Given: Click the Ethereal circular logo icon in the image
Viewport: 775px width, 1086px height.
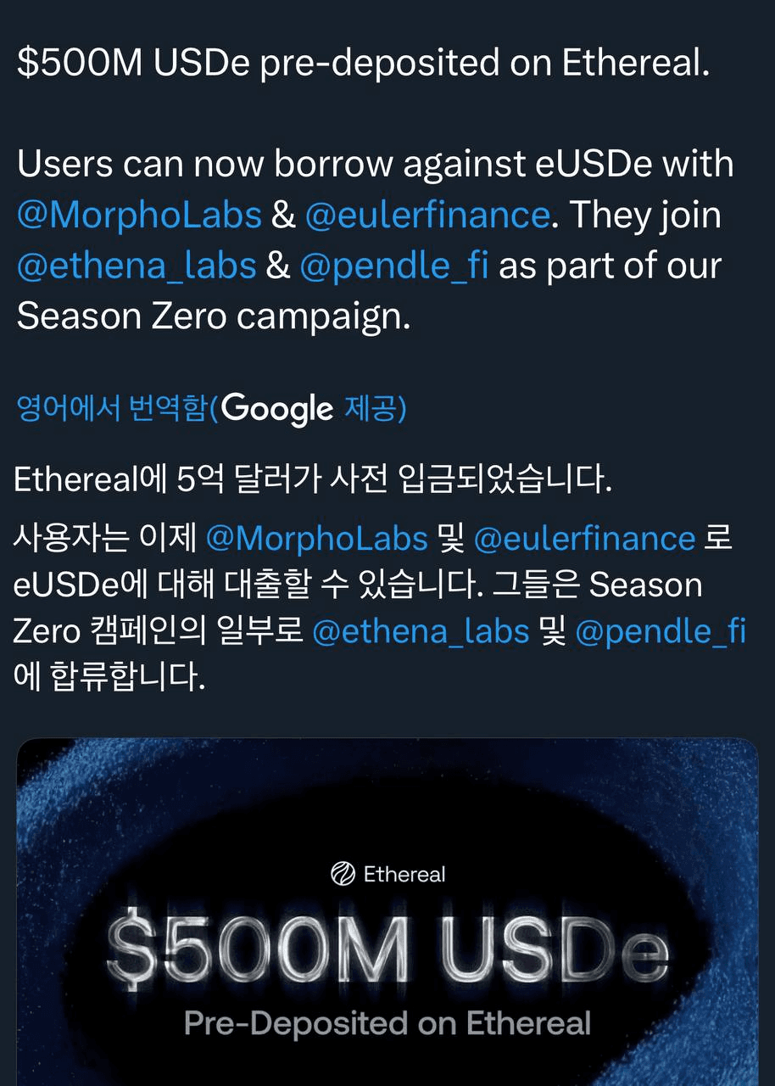Looking at the screenshot, I should (x=343, y=873).
